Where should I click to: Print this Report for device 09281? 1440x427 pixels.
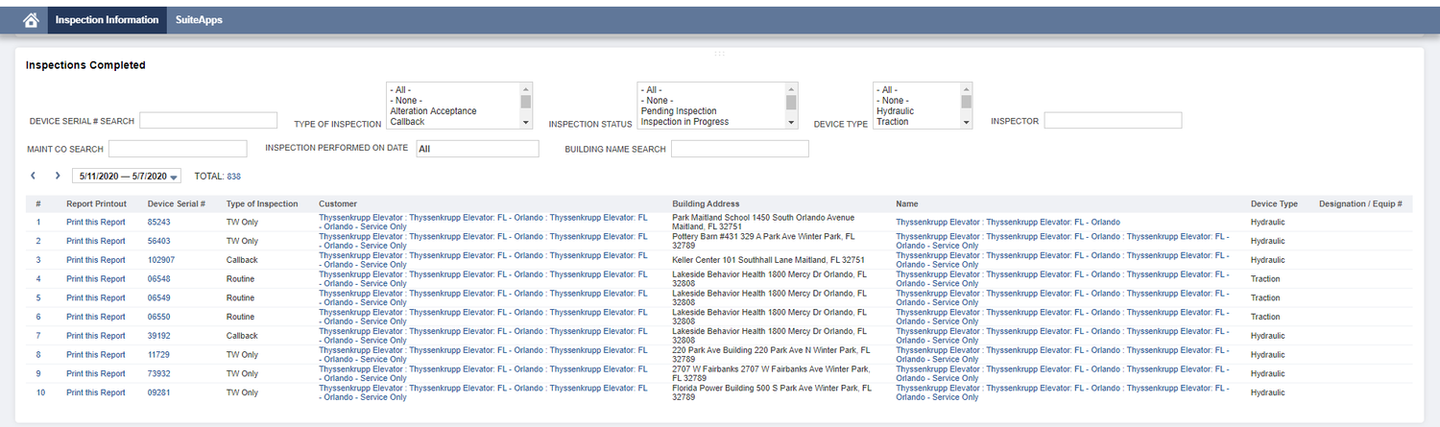point(96,392)
